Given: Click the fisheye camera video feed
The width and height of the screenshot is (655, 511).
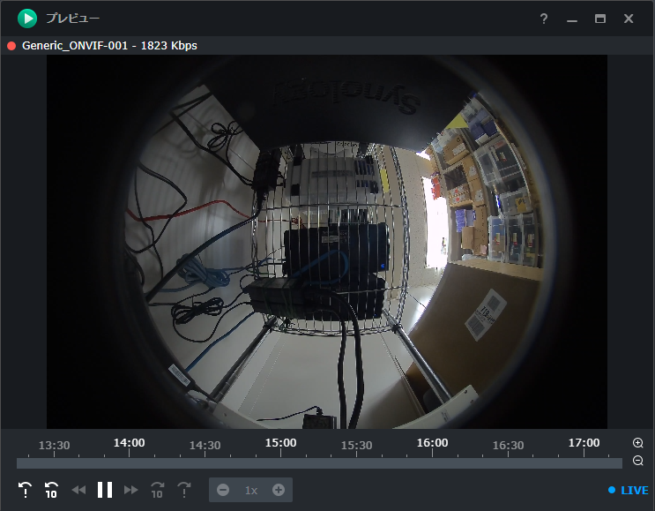Looking at the screenshot, I should coord(327,242).
